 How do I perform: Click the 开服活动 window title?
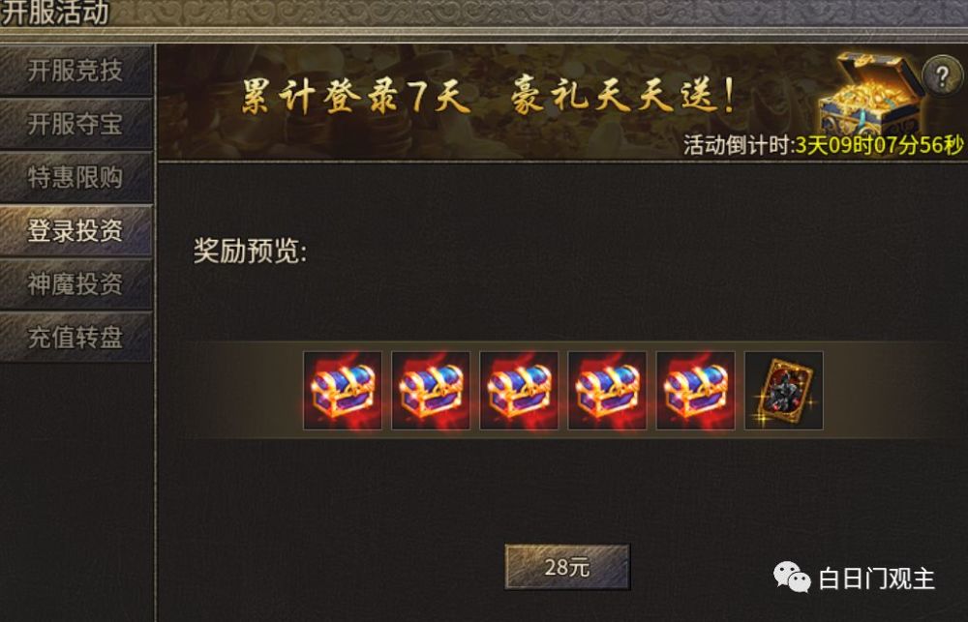pos(54,13)
